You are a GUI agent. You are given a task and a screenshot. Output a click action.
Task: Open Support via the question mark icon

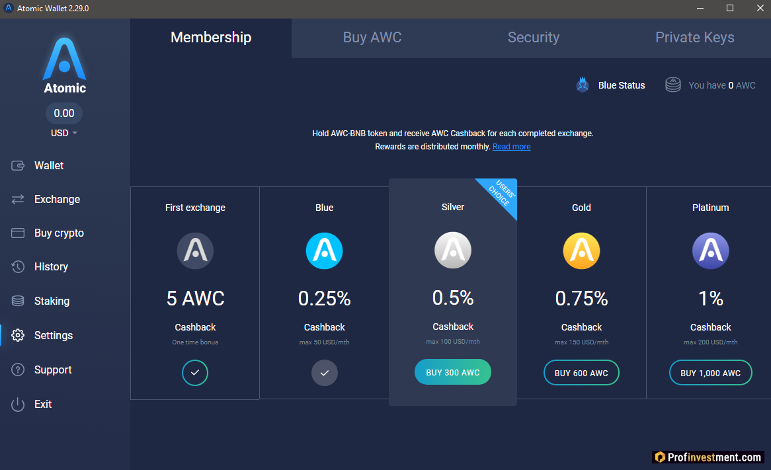coord(19,370)
